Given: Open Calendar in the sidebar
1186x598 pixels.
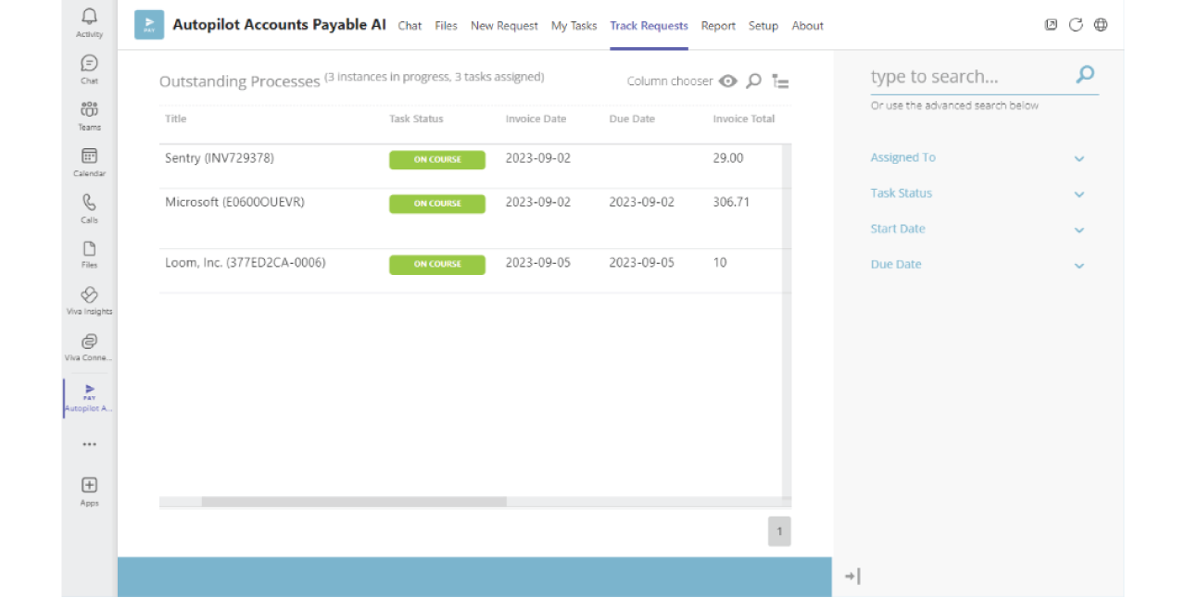Looking at the screenshot, I should pos(89,156).
